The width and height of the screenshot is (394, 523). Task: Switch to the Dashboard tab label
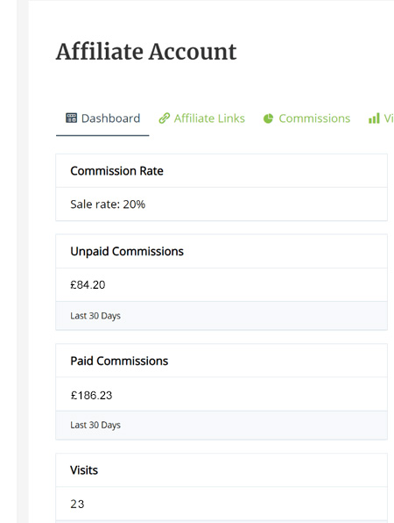click(110, 118)
